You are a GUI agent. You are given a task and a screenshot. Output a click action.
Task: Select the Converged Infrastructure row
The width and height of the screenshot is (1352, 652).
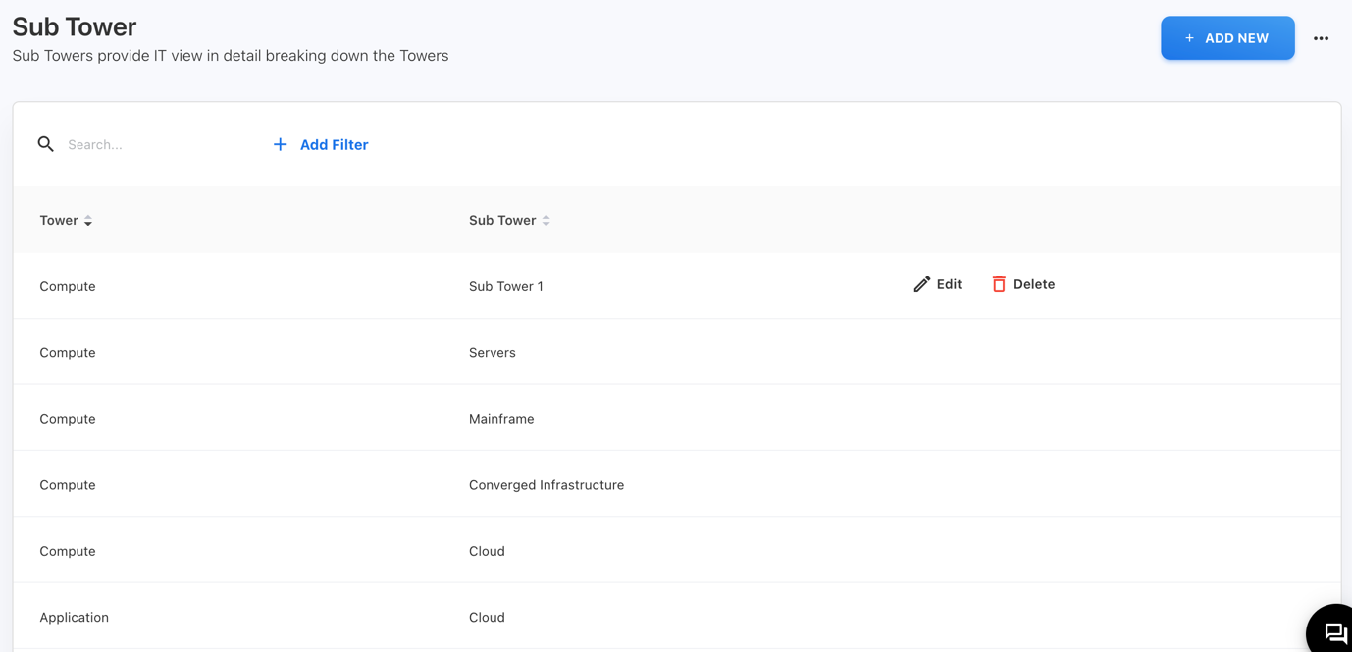click(546, 485)
